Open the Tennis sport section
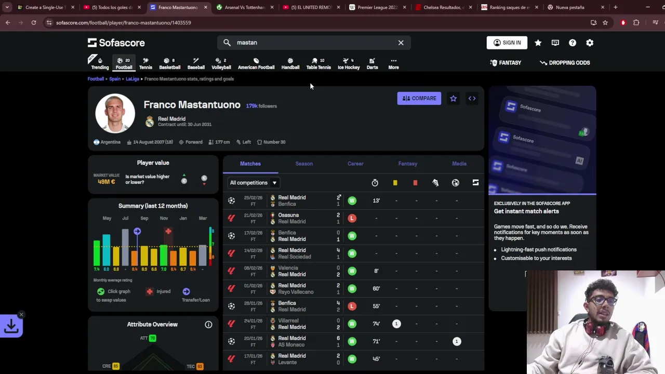 coord(145,63)
